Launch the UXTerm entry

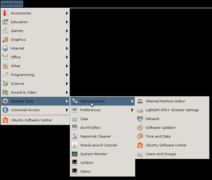pos(102,163)
